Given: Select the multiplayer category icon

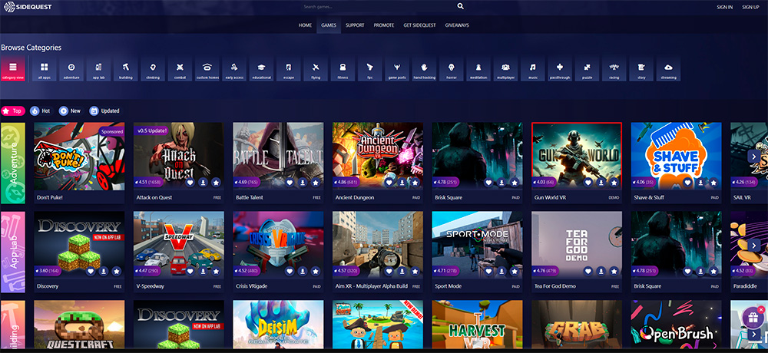Looking at the screenshot, I should point(505,70).
